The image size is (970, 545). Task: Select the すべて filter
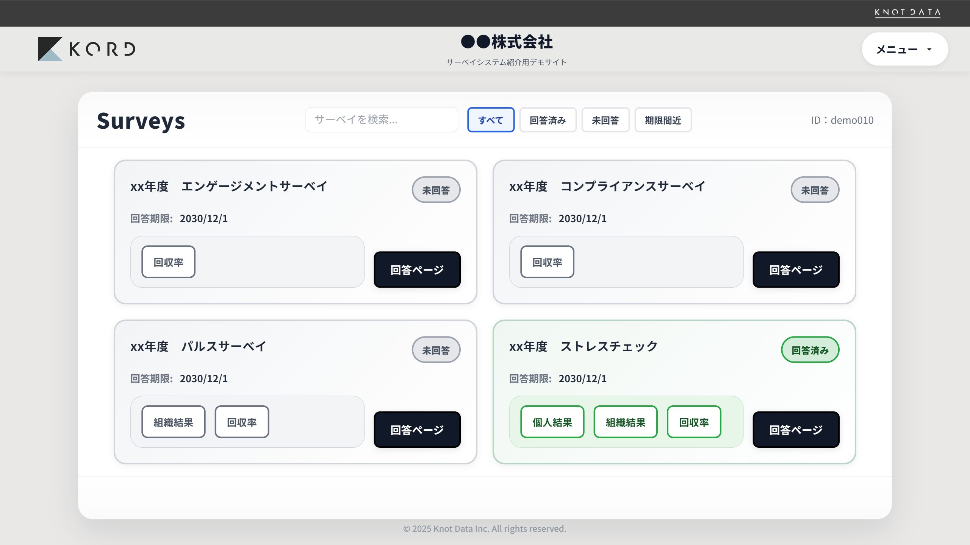[491, 120]
